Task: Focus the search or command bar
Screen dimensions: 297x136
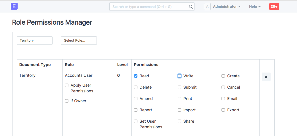Action: click(149, 7)
